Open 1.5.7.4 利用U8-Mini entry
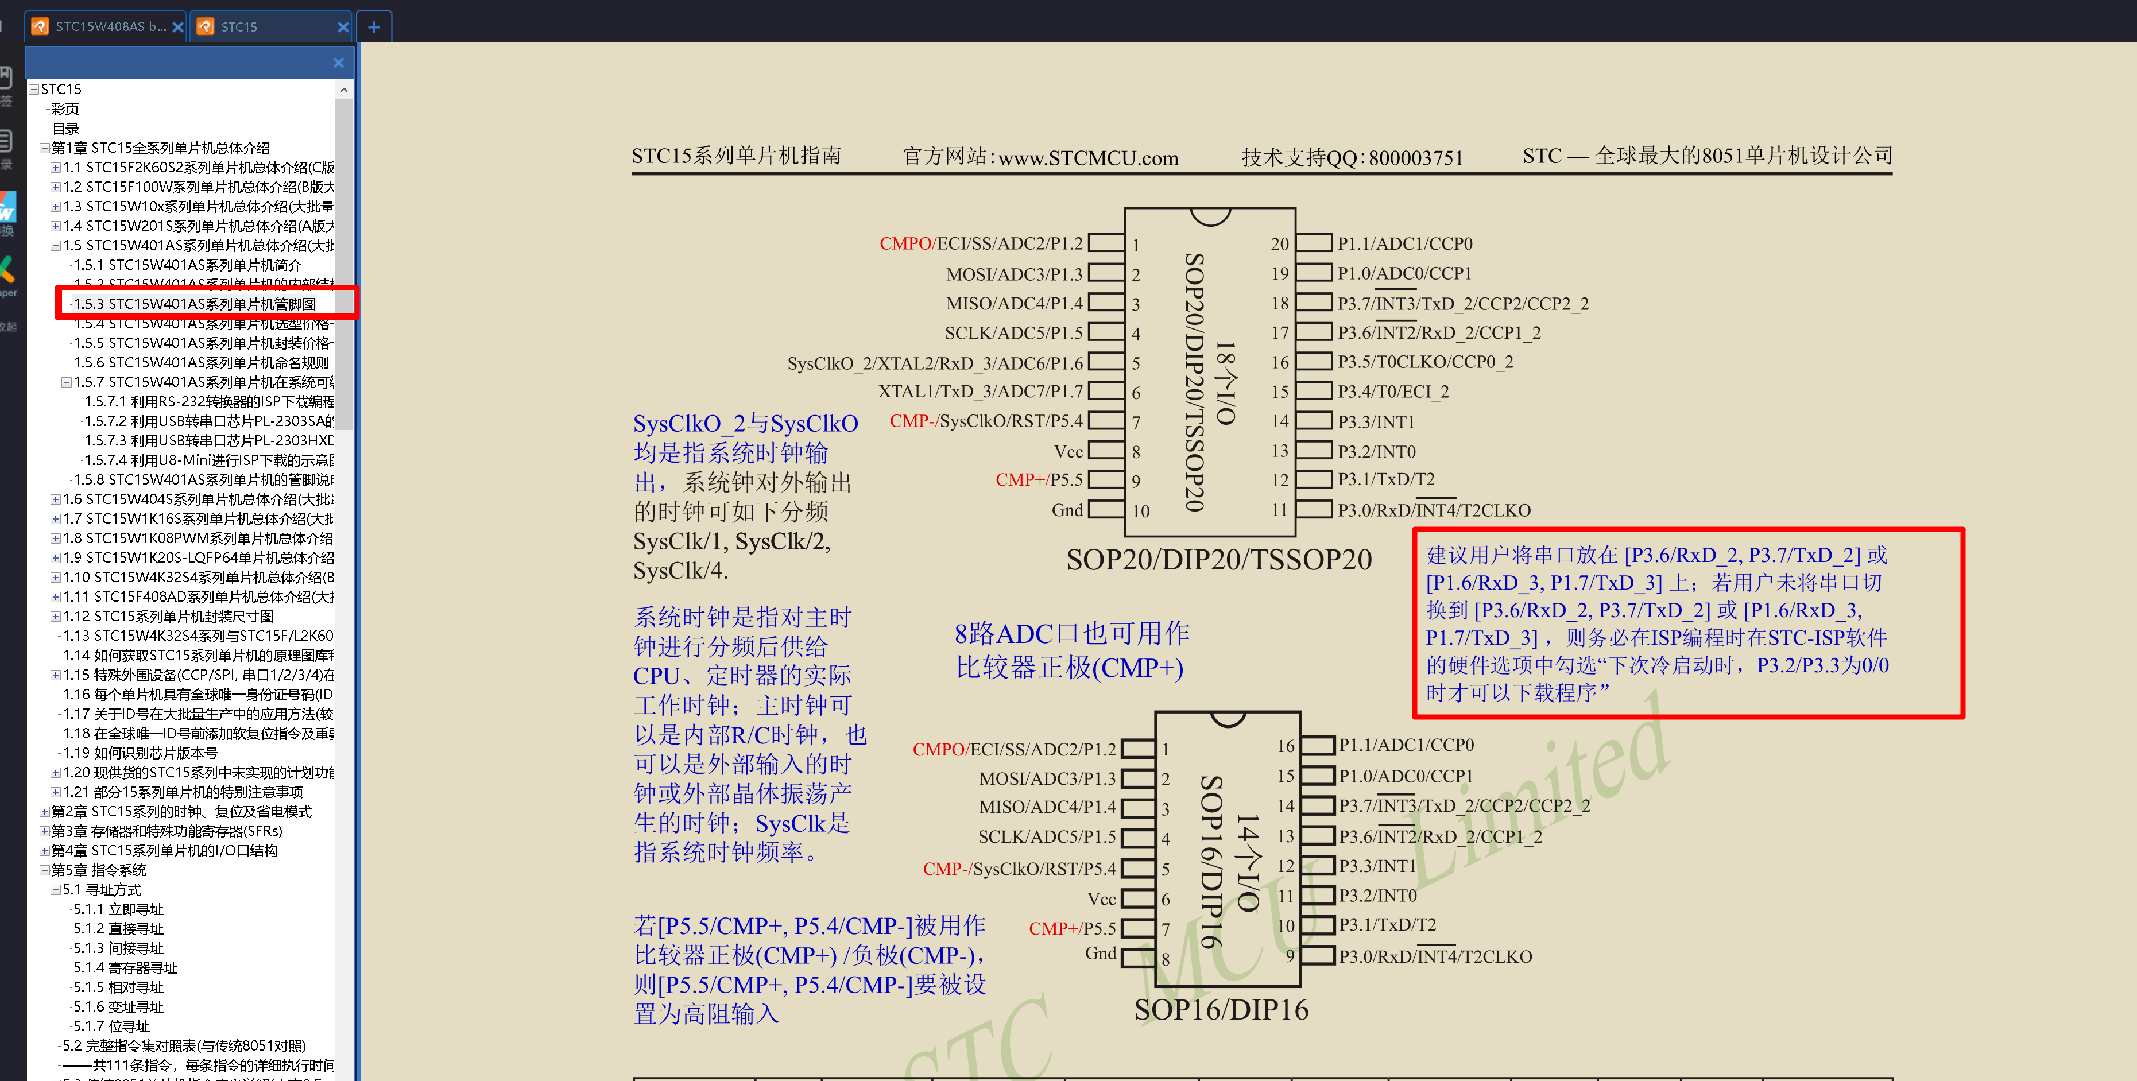The image size is (2137, 1081). (209, 460)
